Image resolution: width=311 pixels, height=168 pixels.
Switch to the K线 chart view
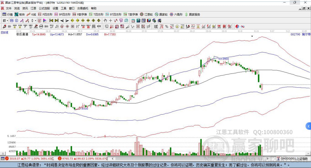coord(31,15)
